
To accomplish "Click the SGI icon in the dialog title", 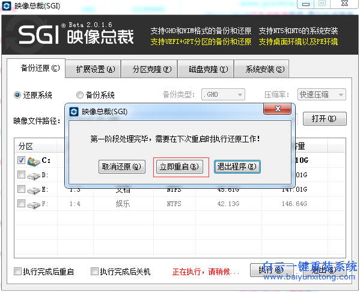I will 74,112.
